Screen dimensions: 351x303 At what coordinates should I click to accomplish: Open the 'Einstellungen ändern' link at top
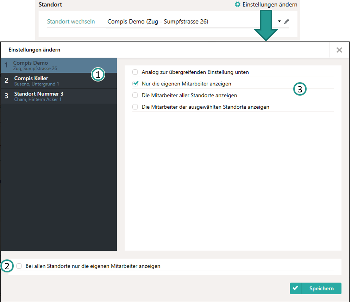(x=270, y=5)
